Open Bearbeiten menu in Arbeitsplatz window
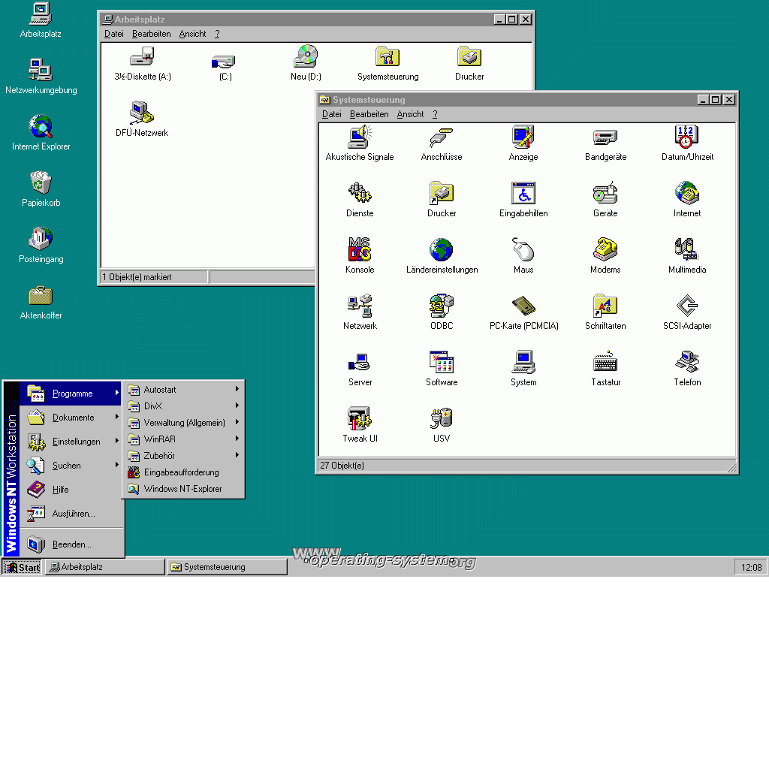 [x=151, y=34]
